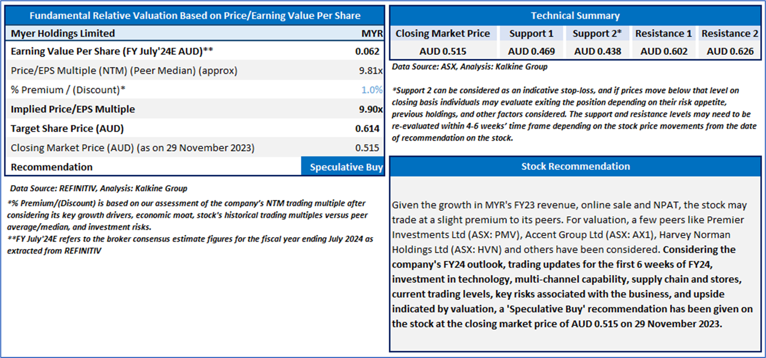The image size is (766, 358).
Task: Select the Myer Holdings Limited row label
Action: coord(63,33)
